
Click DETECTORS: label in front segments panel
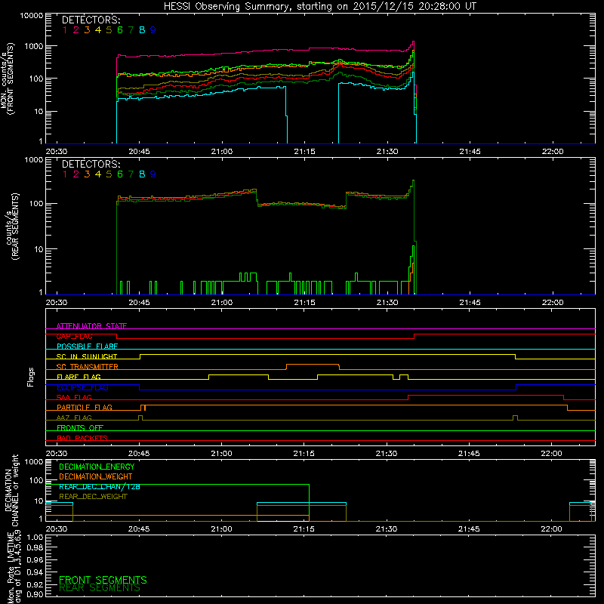(x=91, y=20)
